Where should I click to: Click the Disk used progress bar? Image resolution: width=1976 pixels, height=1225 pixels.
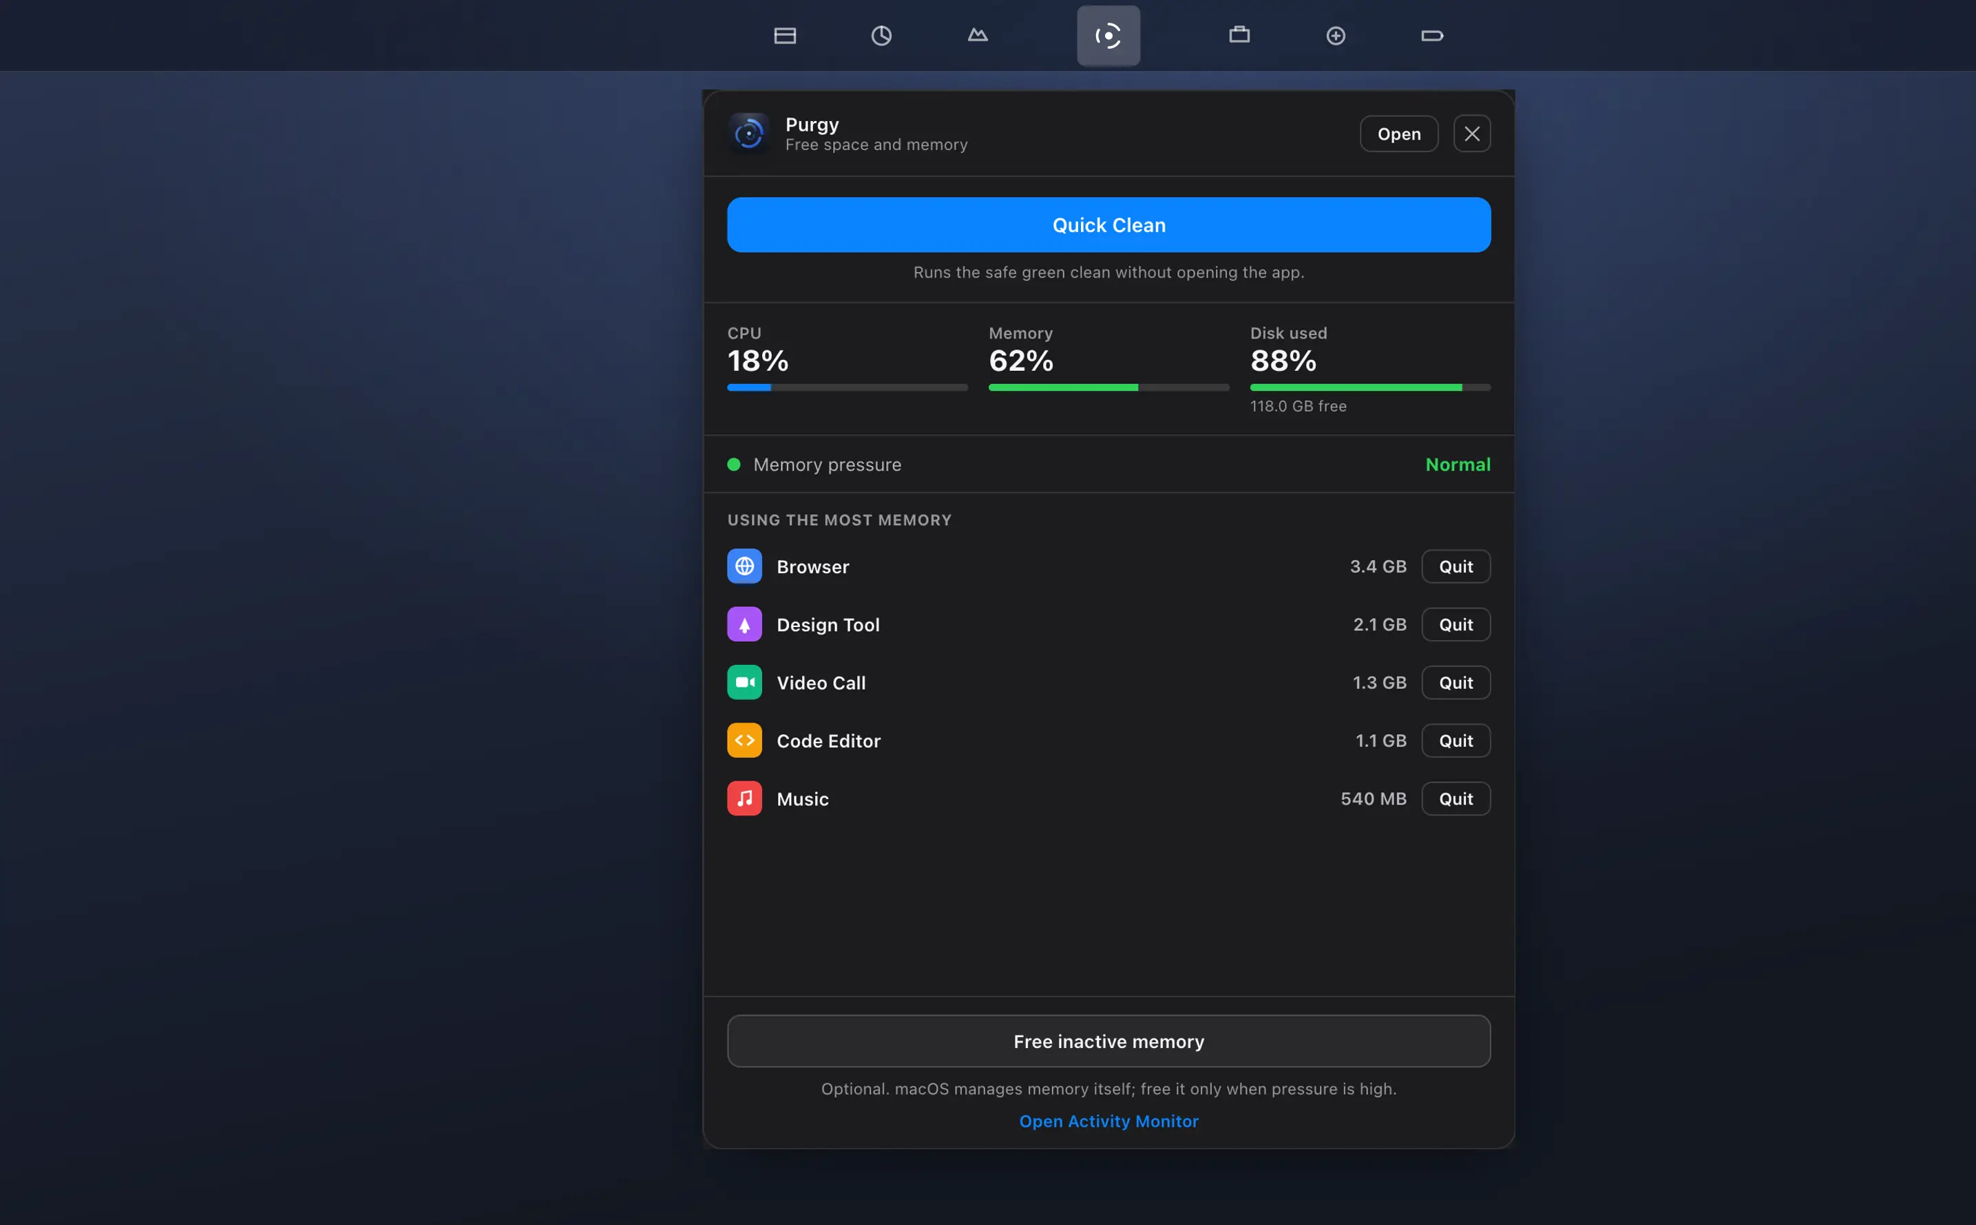pos(1371,388)
